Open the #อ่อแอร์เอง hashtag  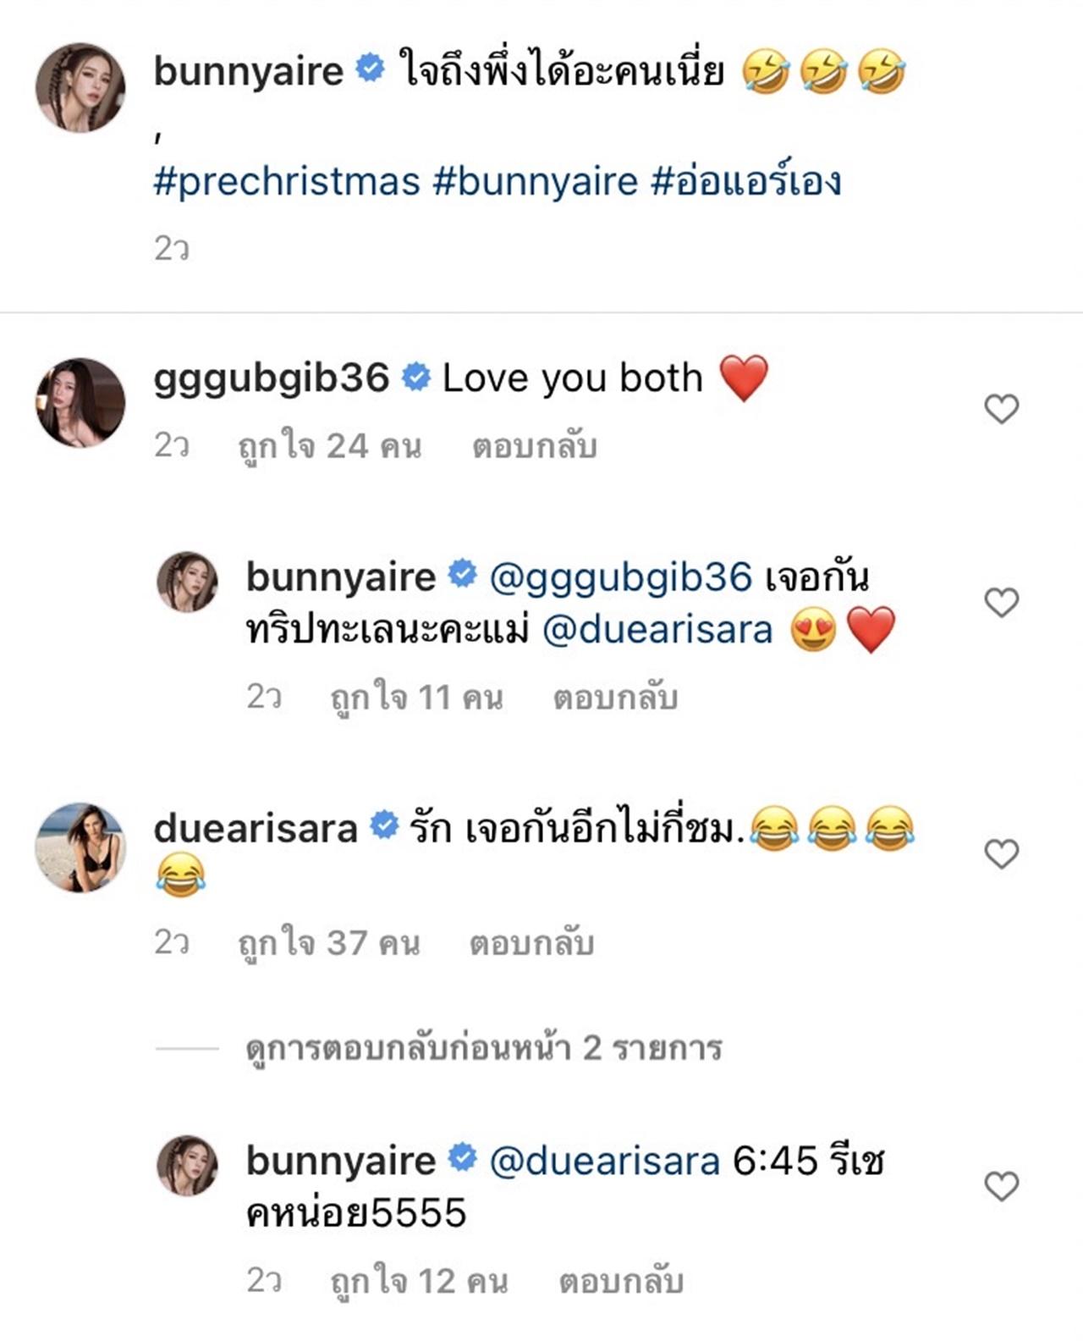745,182
